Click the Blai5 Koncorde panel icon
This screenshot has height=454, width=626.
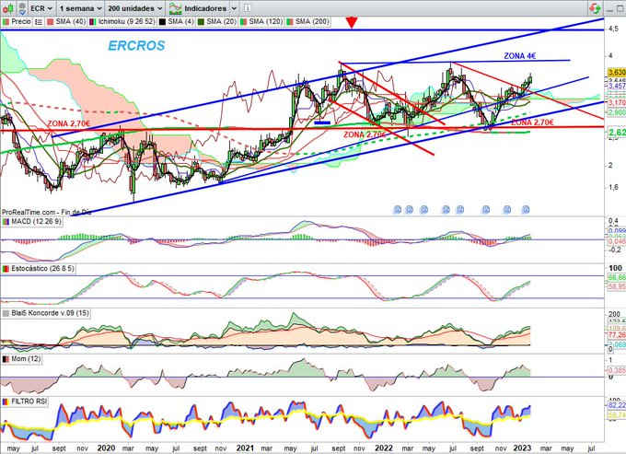pyautogui.click(x=6, y=313)
